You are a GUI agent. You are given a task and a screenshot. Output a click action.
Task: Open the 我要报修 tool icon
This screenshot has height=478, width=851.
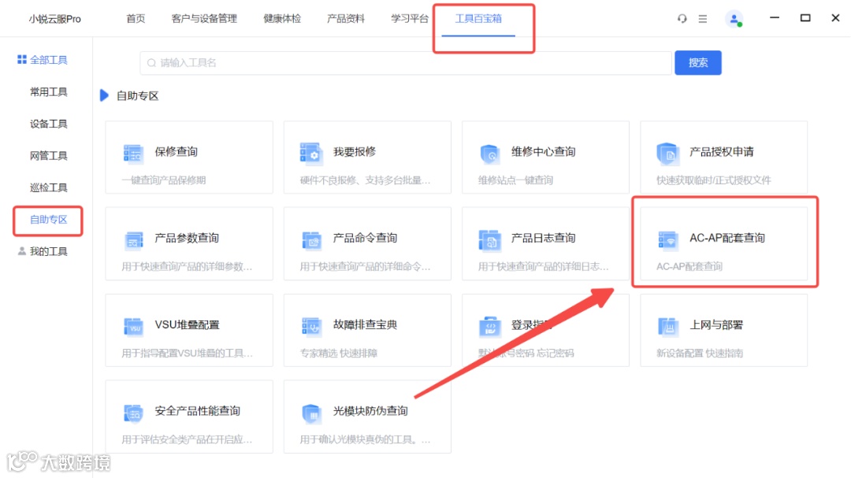pyautogui.click(x=311, y=154)
